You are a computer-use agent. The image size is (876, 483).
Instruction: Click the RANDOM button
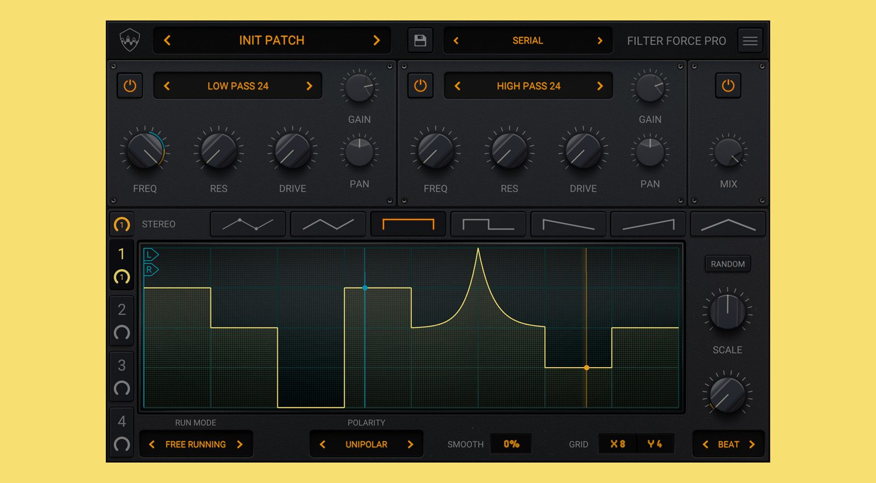click(728, 264)
